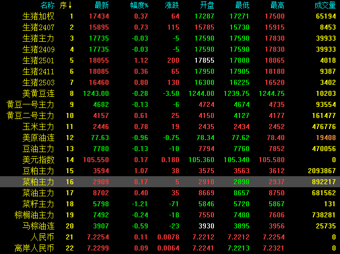Select the 生猪2503 contract name

pos(38,82)
